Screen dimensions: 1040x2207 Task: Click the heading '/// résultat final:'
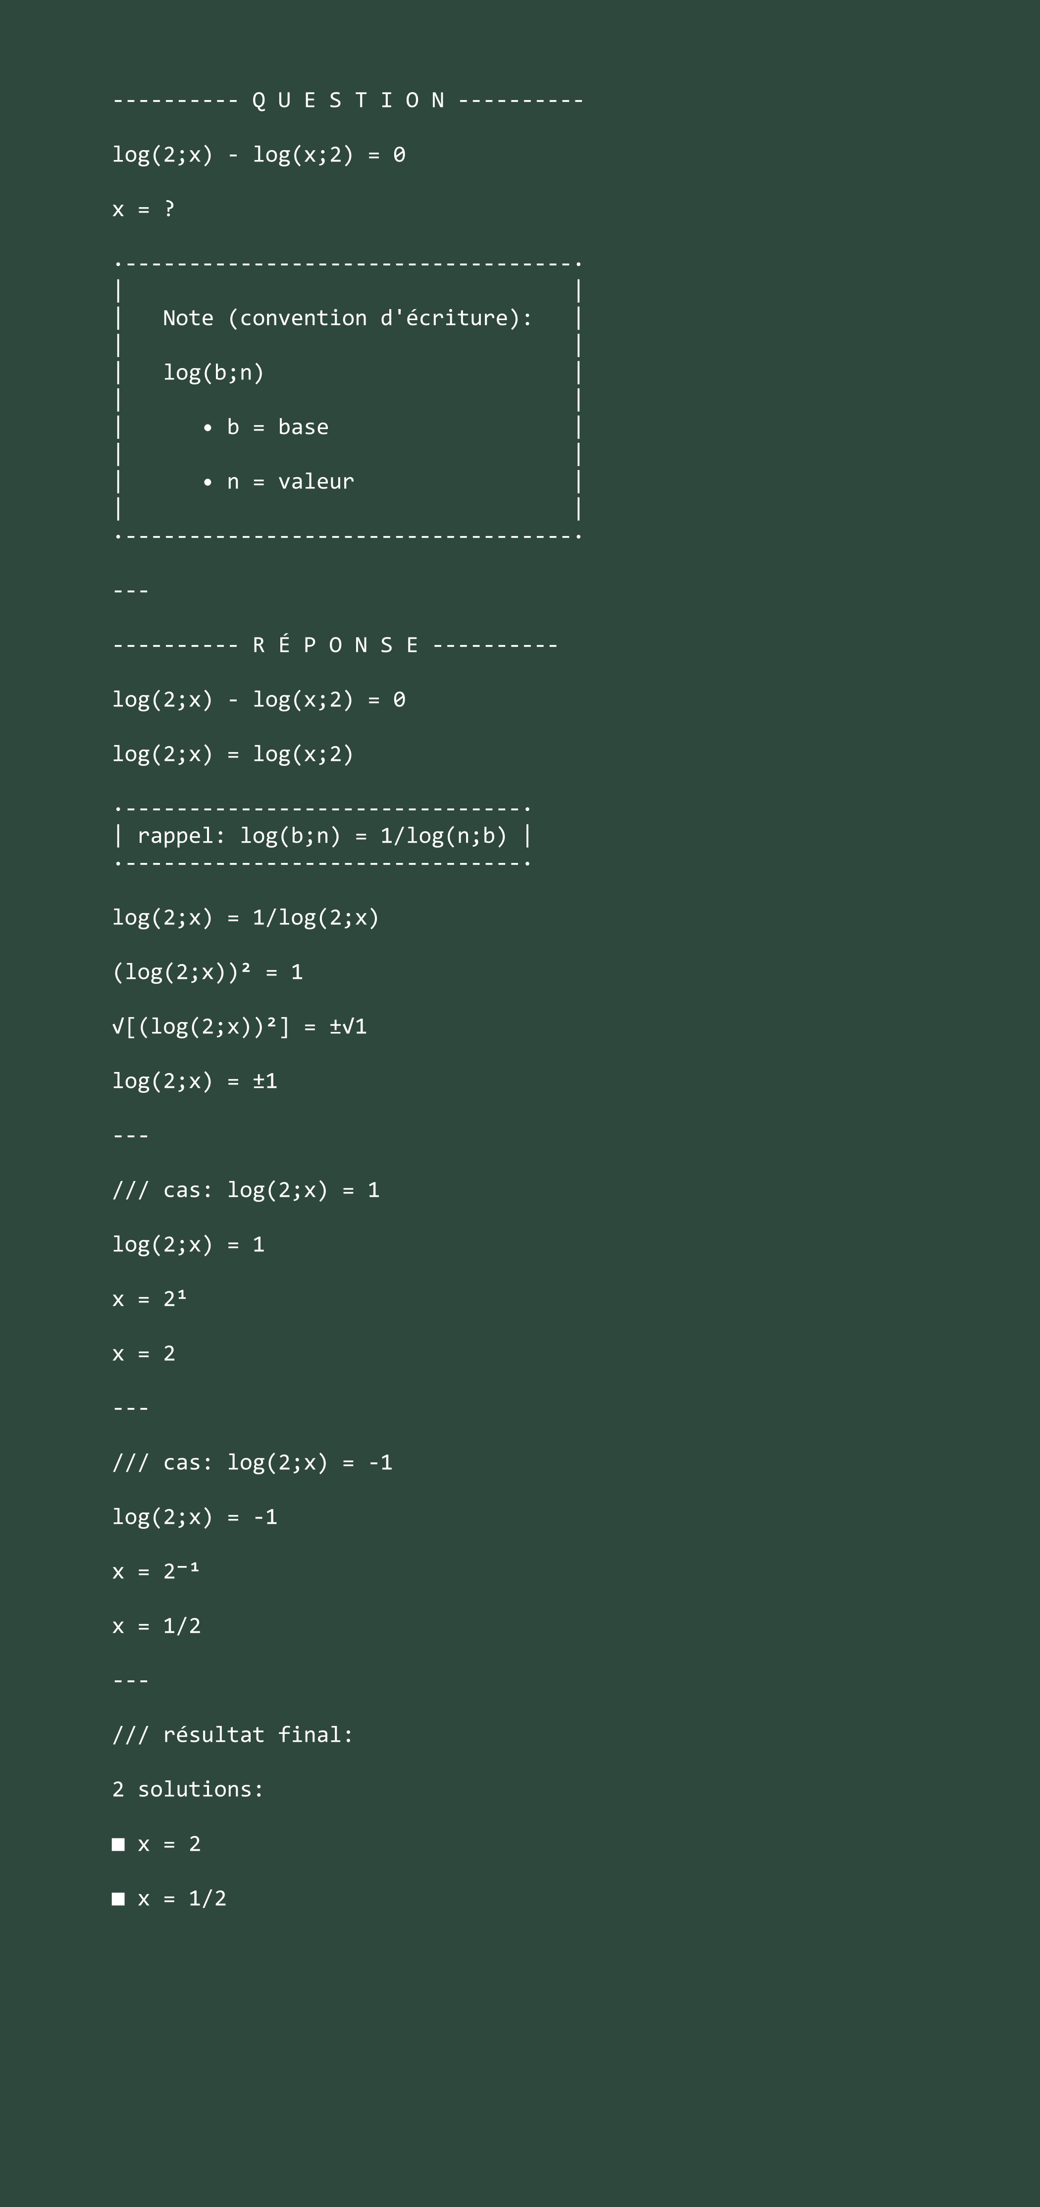[x=233, y=1735]
